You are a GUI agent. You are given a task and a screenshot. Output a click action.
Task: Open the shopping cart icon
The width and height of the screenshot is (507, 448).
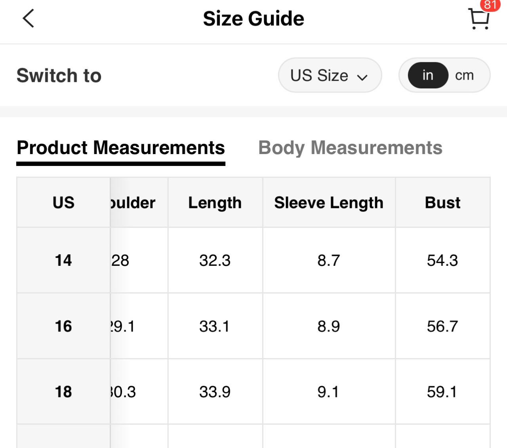(x=479, y=20)
